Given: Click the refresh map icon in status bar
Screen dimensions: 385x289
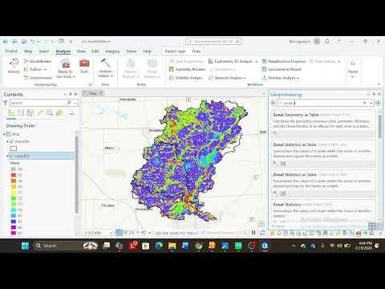Looking at the screenshot, I should tap(262, 233).
